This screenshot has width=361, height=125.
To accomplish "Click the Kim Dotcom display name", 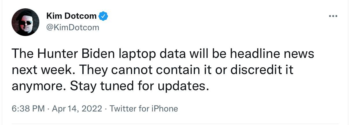I will pyautogui.click(x=71, y=16).
